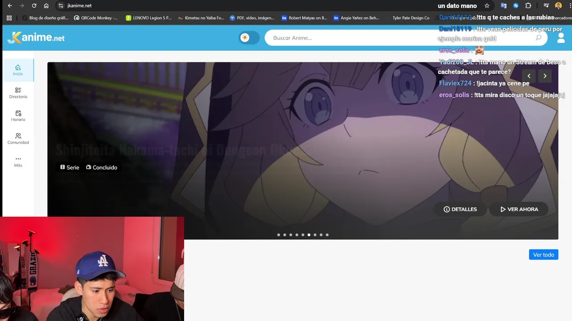
Task: Select the ninth carousel dot
Action: point(327,235)
